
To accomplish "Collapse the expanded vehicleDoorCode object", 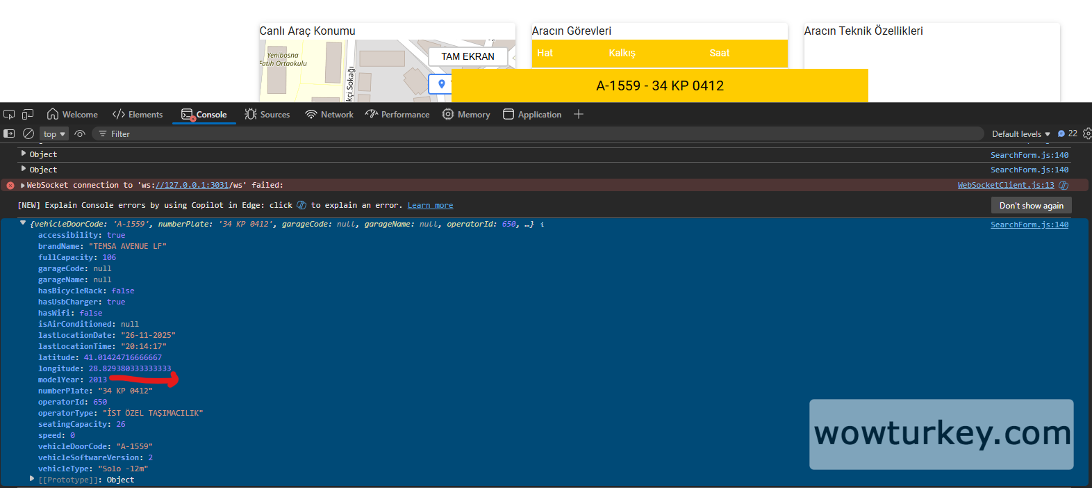I will pyautogui.click(x=23, y=223).
